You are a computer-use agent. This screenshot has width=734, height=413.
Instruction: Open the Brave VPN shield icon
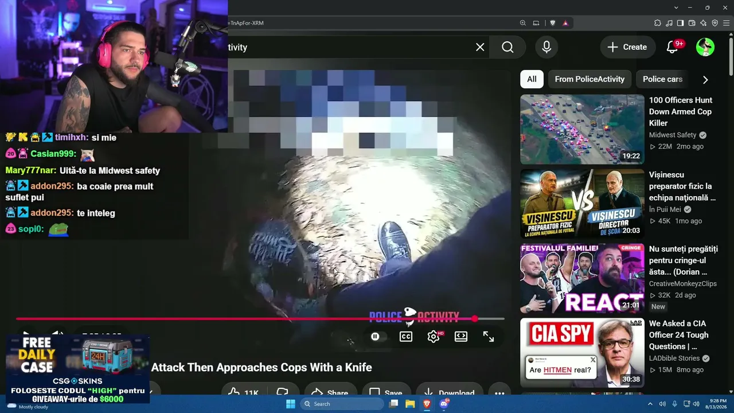(715, 23)
